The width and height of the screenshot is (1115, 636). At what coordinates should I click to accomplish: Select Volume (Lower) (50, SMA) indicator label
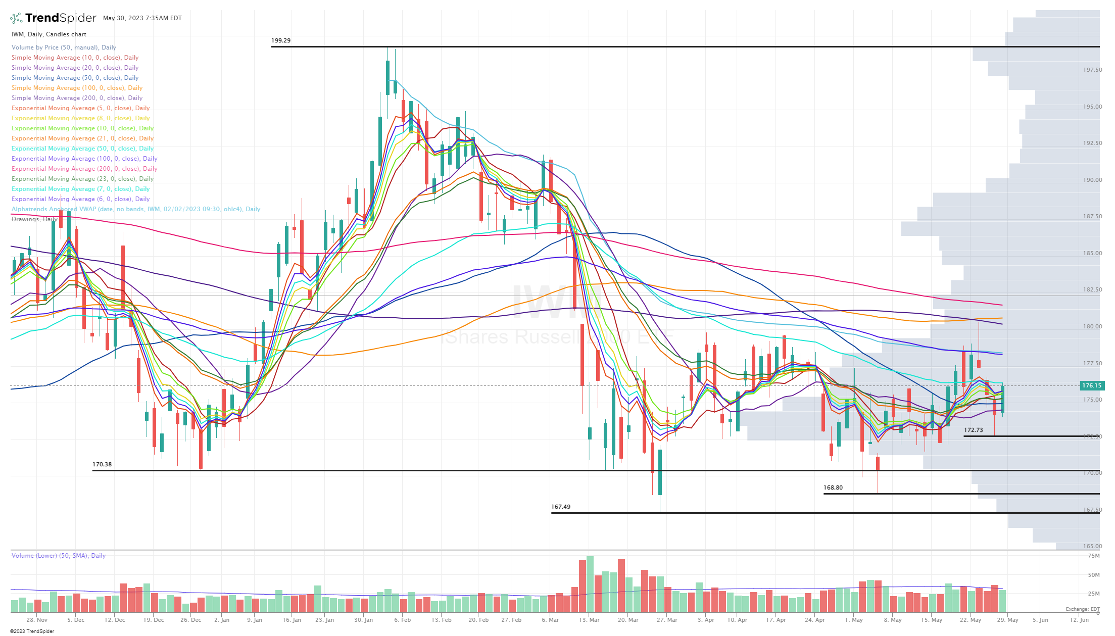coord(59,555)
